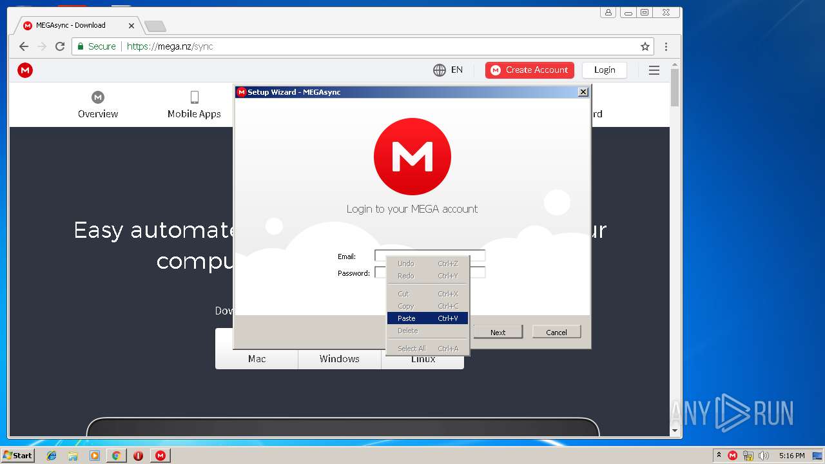This screenshot has height=464, width=825.
Task: Choose Redo in the context menu
Action: tap(427, 276)
